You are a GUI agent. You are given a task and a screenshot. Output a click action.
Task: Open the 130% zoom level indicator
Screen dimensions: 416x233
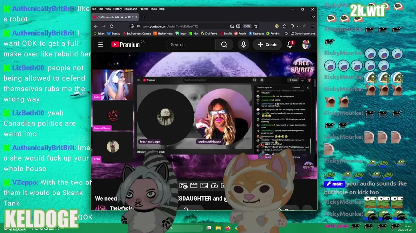(x=247, y=26)
